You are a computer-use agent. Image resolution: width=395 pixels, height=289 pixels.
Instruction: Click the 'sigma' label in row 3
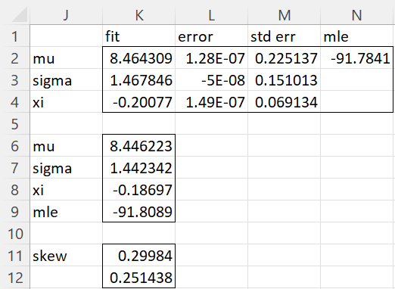point(66,79)
